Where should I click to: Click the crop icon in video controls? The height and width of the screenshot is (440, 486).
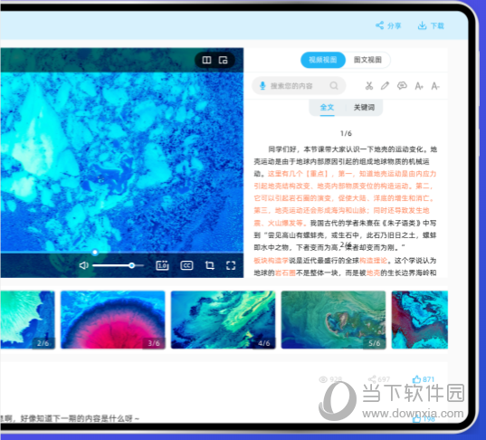point(210,265)
